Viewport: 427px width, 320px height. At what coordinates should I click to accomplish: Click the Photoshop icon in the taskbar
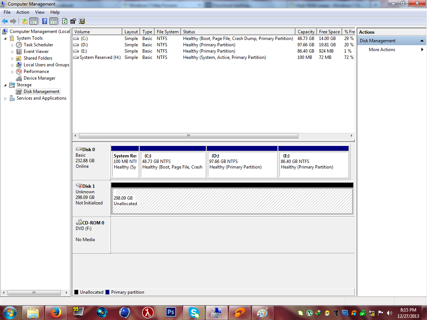coord(171,312)
